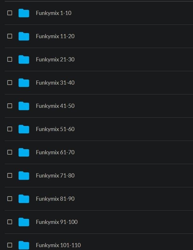Select the empty row area of Funkymix 61-70
This screenshot has width=193, height=250.
134,152
